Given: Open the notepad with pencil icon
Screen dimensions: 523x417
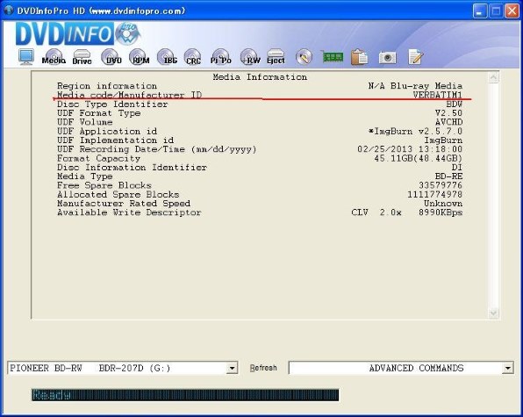Looking at the screenshot, I should pos(416,57).
